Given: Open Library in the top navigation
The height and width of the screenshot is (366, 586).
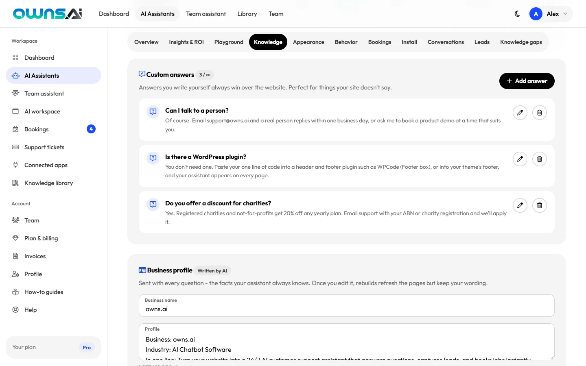Looking at the screenshot, I should pos(247,14).
